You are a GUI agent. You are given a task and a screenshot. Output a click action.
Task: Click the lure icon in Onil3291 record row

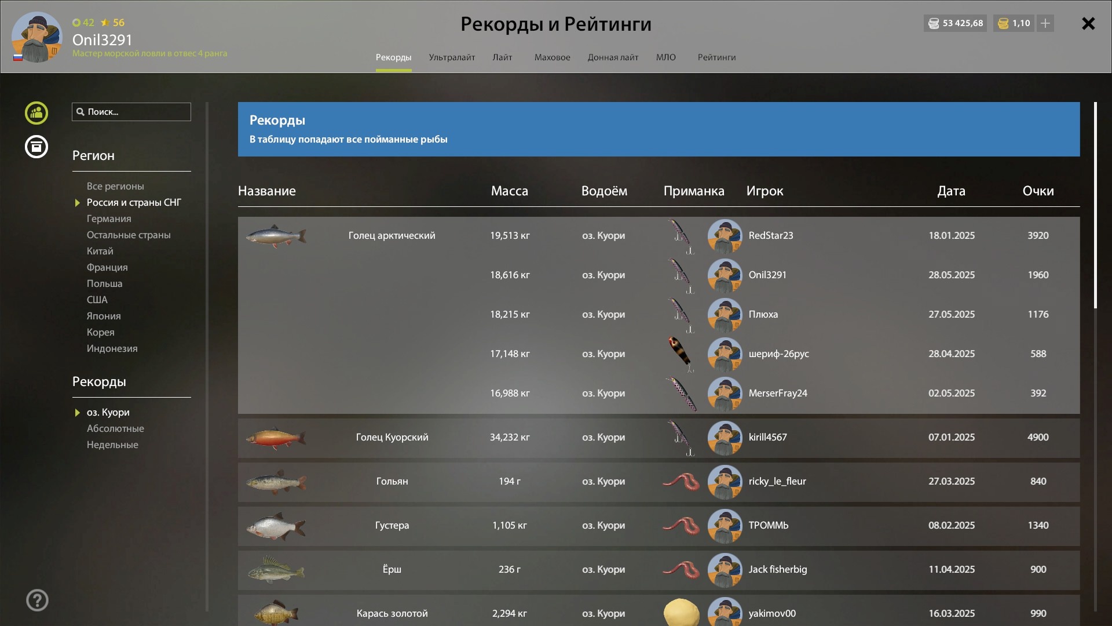coord(681,276)
